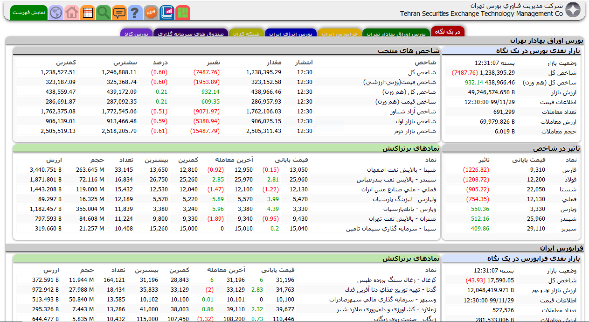
Task: Open the magnifier search icon
Action: pyautogui.click(x=104, y=13)
